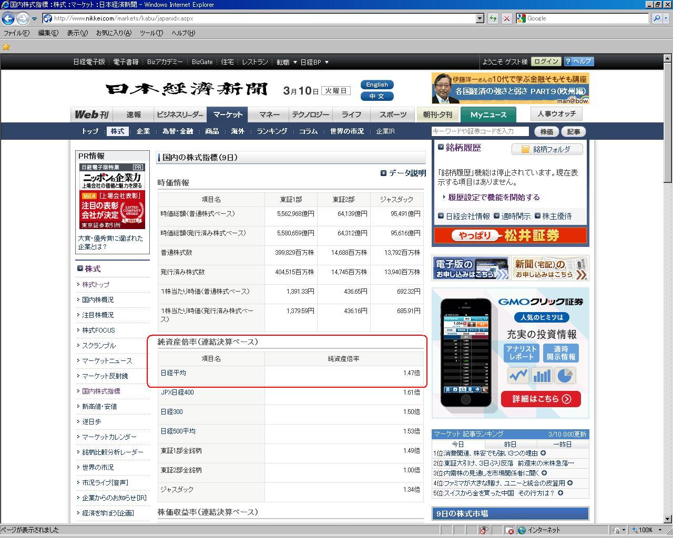
Task: Click the データ説明 arrow icon
Action: [383, 173]
